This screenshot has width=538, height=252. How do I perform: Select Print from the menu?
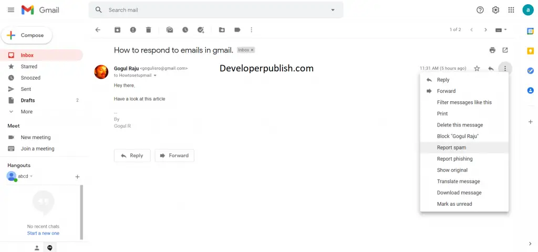(x=464, y=113)
